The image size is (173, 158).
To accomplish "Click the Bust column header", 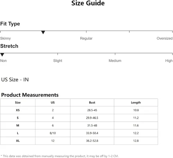I will point(92,102).
